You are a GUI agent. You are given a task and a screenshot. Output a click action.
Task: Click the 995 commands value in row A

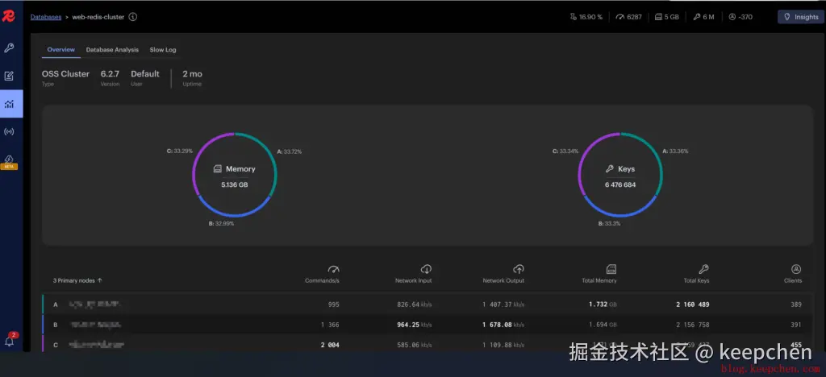tap(333, 304)
